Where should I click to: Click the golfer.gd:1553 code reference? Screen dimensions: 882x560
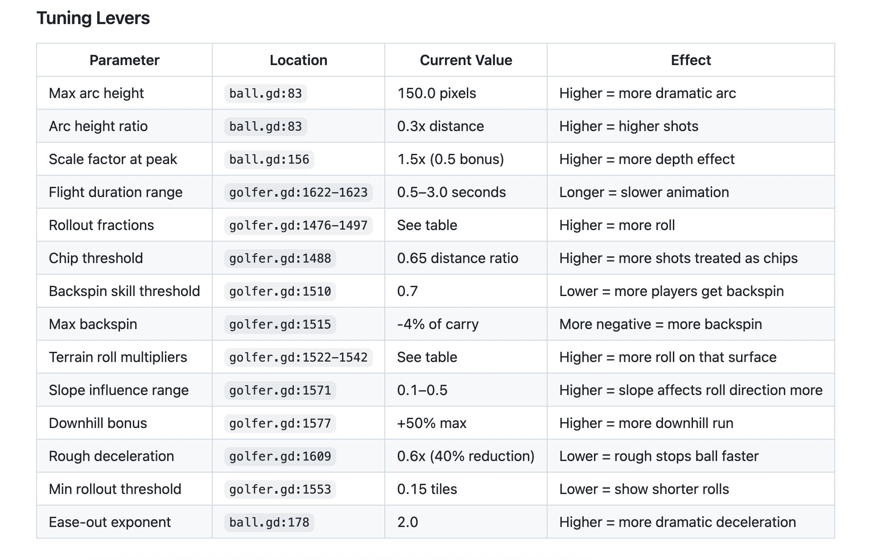point(280,490)
